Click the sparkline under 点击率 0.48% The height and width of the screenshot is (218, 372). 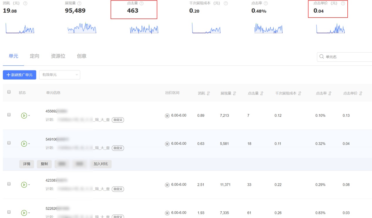tap(268, 28)
